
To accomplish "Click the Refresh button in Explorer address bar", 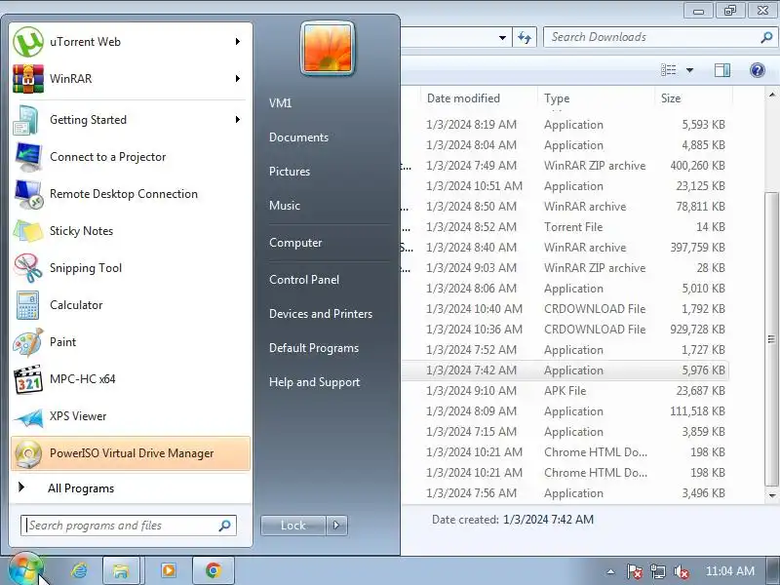I will 525,37.
